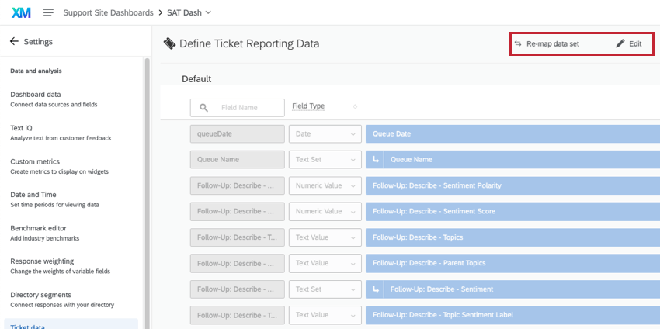Click the recode arrow on Describe - Sentiment
This screenshot has height=329, width=660.
click(376, 289)
